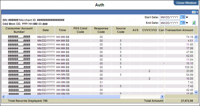Expand the grid options dropdown arrow
The width and height of the screenshot is (200, 106).
click(197, 12)
